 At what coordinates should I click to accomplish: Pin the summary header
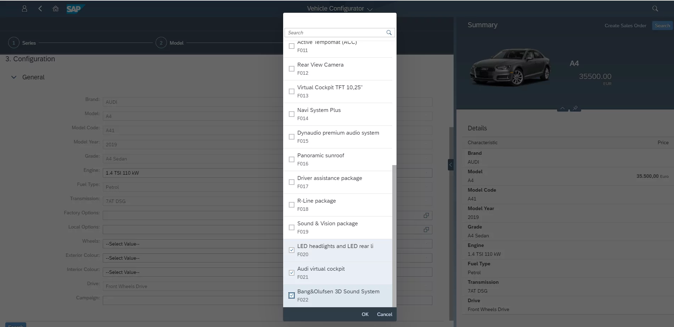(x=575, y=108)
